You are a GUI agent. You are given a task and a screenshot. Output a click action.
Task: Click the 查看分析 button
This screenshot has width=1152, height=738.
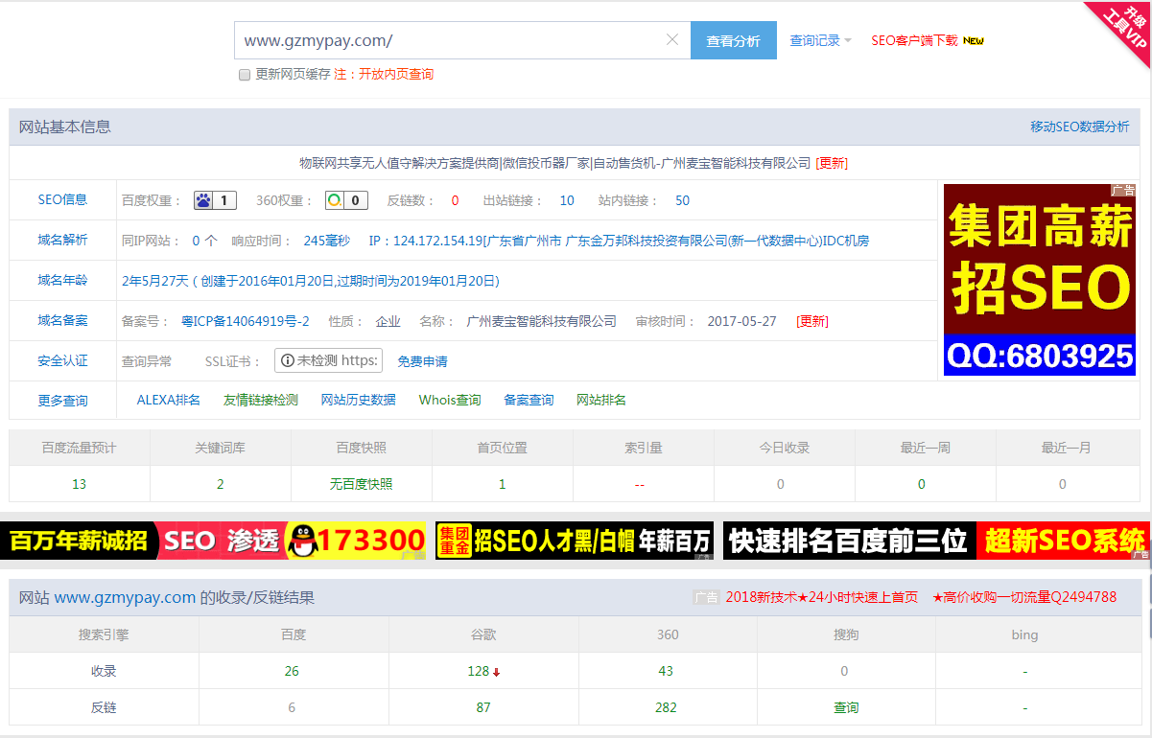733,41
